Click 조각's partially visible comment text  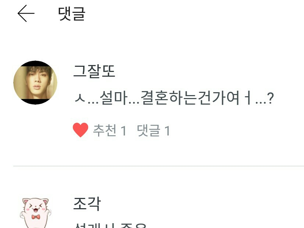tap(110, 225)
